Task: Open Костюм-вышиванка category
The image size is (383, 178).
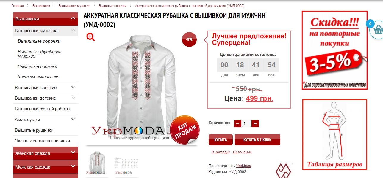Action: click(38, 77)
